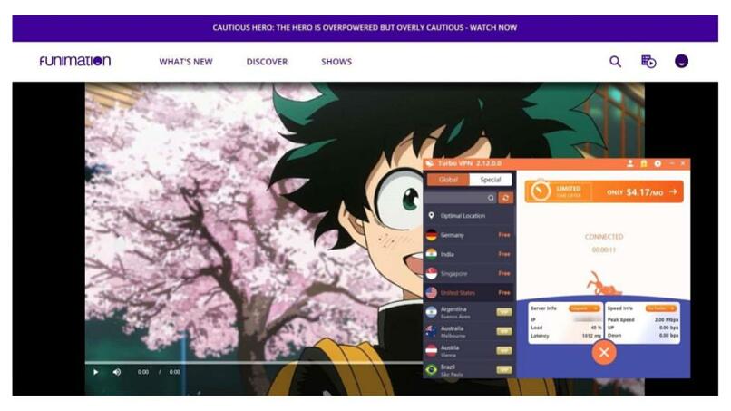Click the CONNECTED status text

pyautogui.click(x=604, y=237)
